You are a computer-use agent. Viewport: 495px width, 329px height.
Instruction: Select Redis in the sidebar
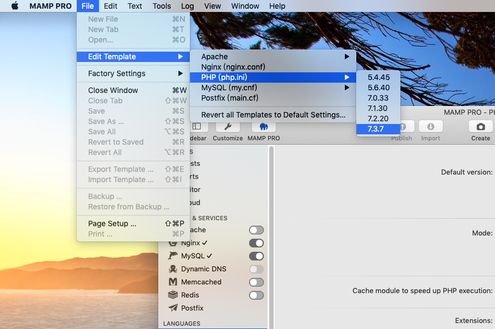coord(190,295)
